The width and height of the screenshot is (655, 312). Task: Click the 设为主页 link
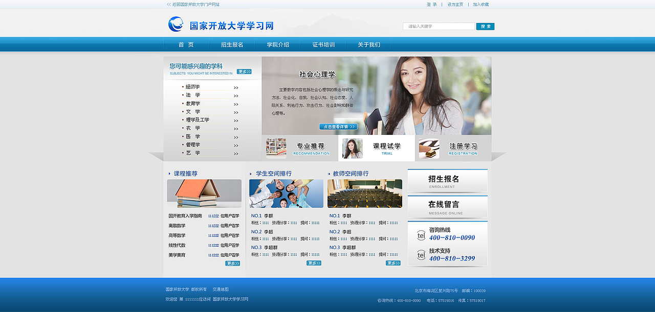tap(455, 5)
